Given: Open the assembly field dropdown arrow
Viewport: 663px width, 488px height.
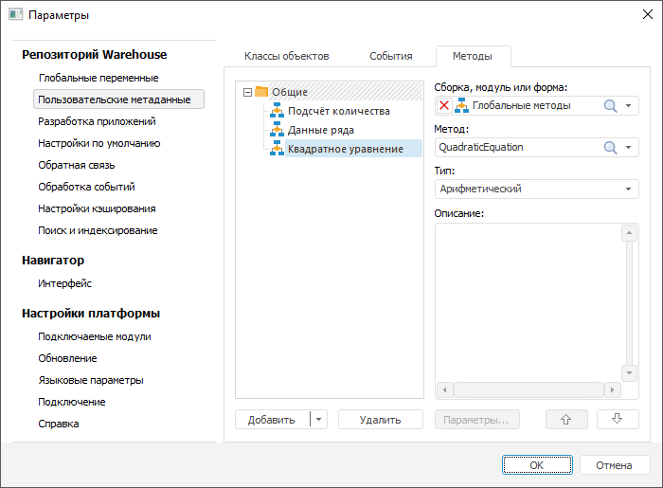Looking at the screenshot, I should pos(630,105).
